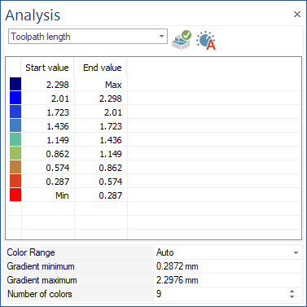Click the Min start value cell
307x307 pixels.
[x=47, y=195]
